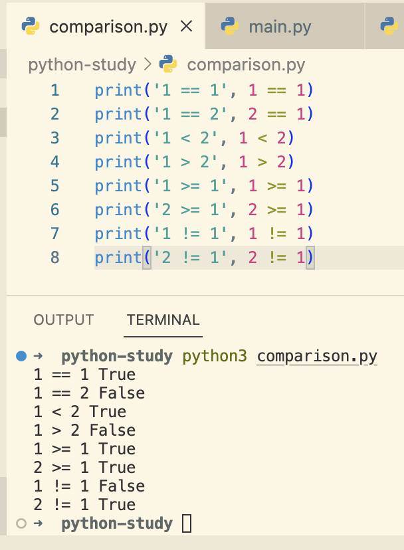Open the OUTPUT panel tab
The image size is (404, 550).
click(x=64, y=320)
